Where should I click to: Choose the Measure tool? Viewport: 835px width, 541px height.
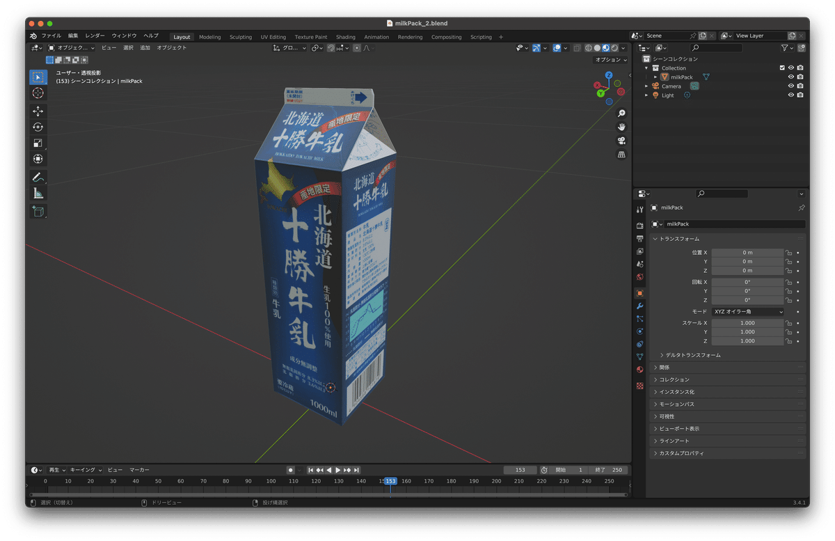[38, 194]
